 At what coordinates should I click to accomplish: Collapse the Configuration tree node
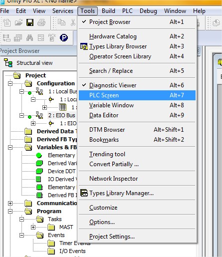pos(10,83)
